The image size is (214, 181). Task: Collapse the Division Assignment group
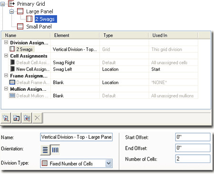[6, 42]
